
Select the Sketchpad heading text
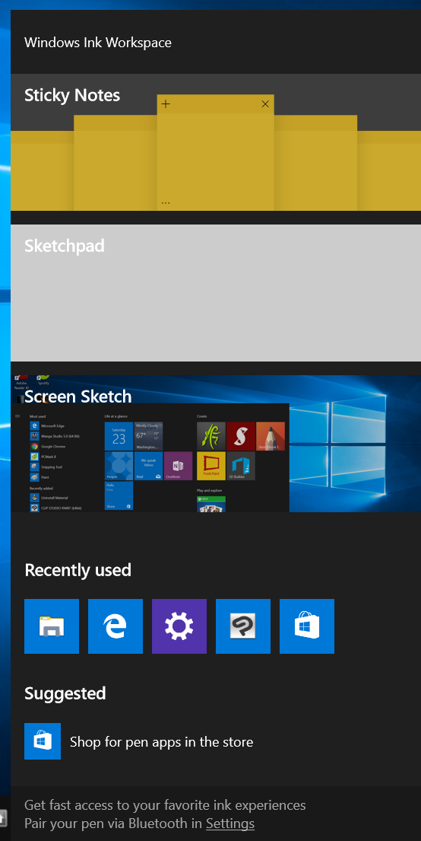(x=65, y=246)
